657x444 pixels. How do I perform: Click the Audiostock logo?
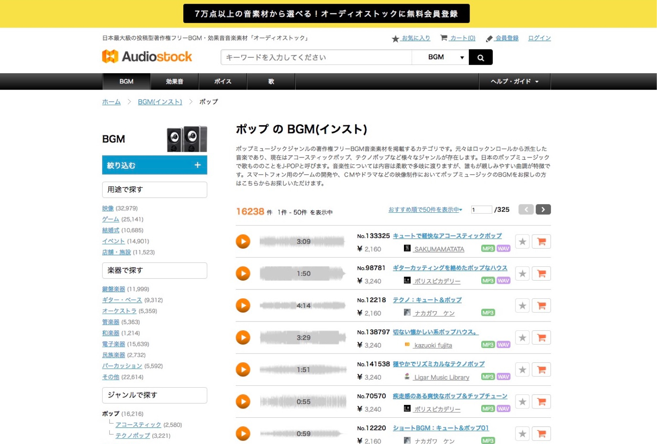(x=147, y=56)
